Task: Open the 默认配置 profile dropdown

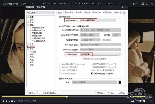Action: (x=41, y=13)
